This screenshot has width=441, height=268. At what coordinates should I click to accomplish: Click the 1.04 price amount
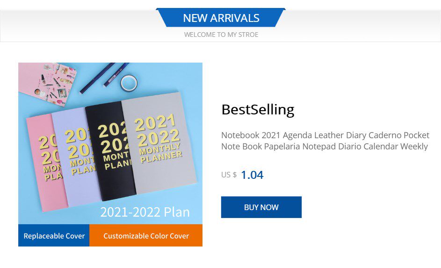coord(252,175)
